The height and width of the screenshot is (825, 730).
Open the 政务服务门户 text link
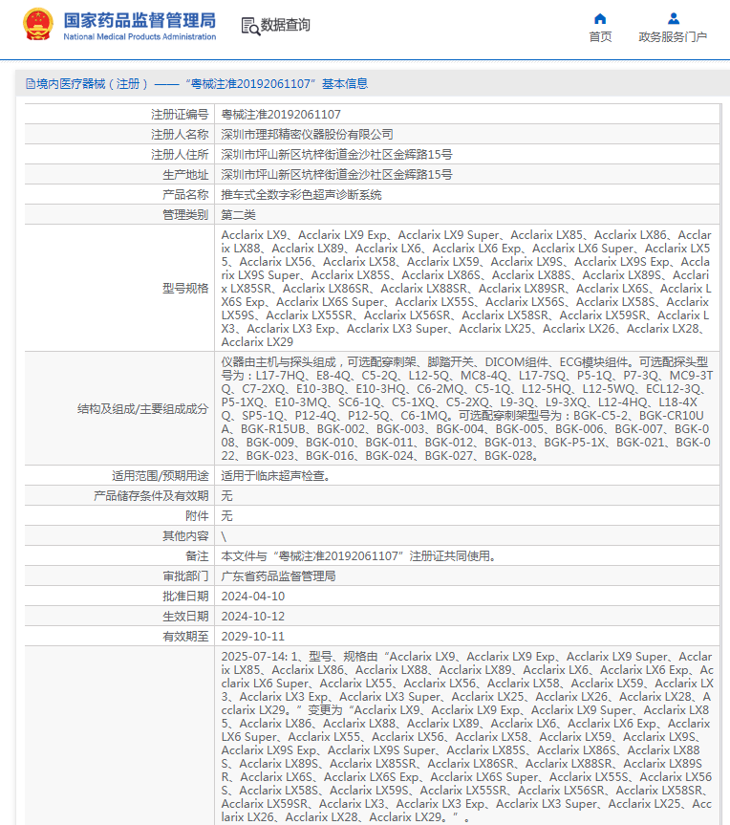673,37
